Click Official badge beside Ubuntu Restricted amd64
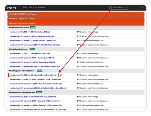 point(33,28)
